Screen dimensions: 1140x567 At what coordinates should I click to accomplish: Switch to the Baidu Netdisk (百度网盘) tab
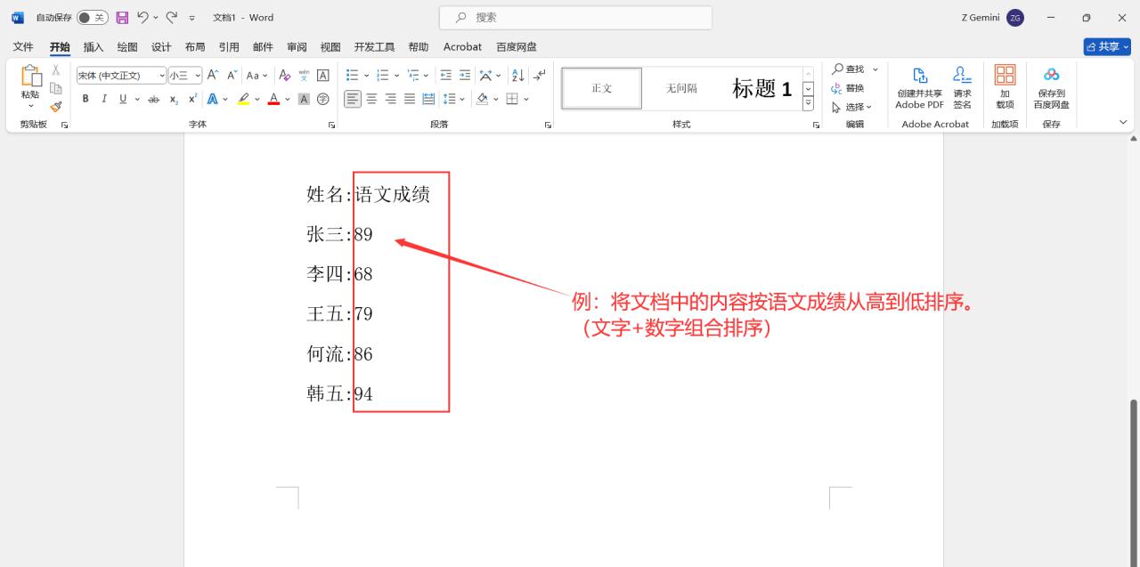(x=517, y=47)
